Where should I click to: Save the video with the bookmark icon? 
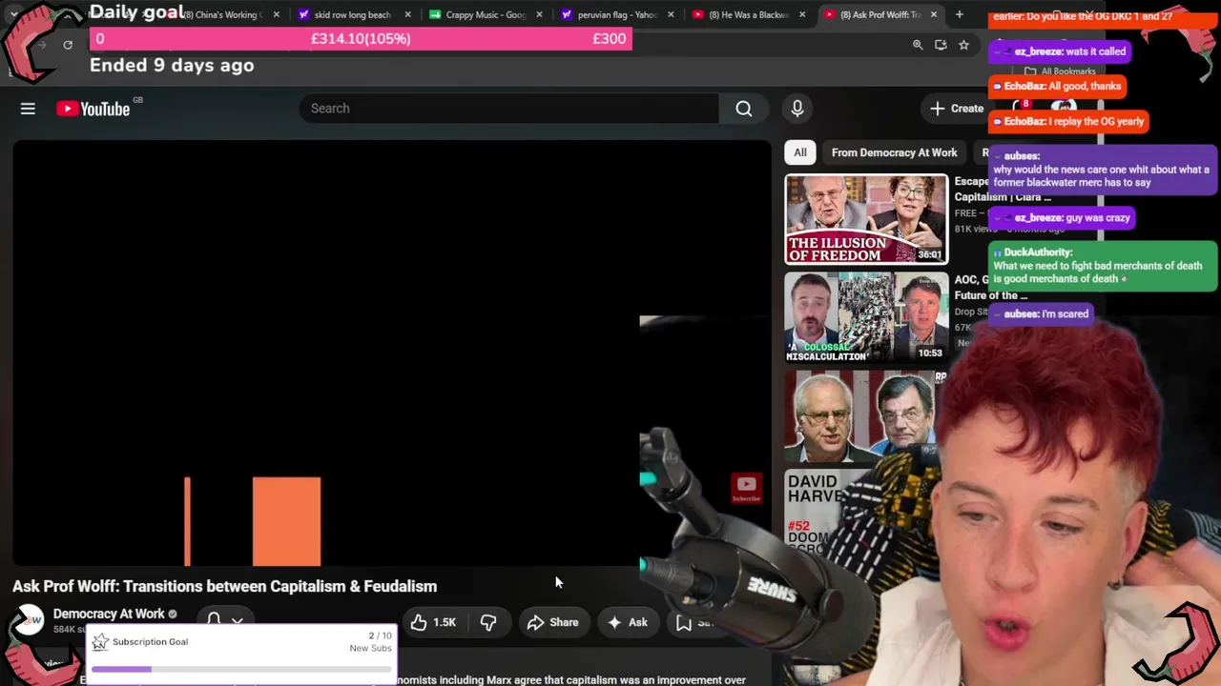(x=684, y=622)
